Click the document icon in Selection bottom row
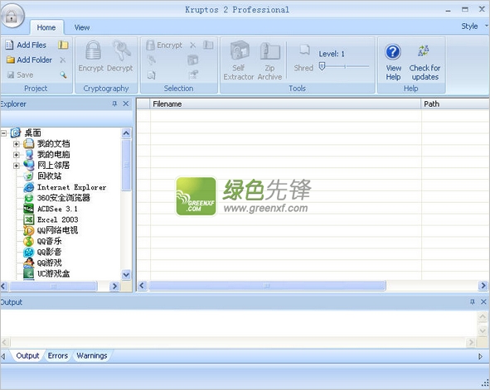This screenshot has height=390, width=490. click(x=151, y=75)
